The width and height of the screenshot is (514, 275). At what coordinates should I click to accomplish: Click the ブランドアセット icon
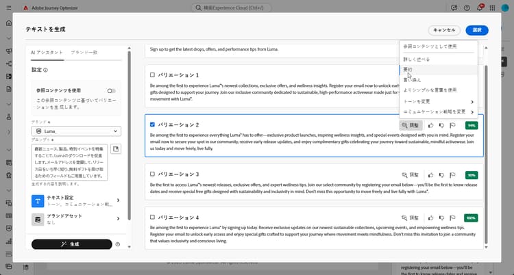pyautogui.click(x=38, y=220)
